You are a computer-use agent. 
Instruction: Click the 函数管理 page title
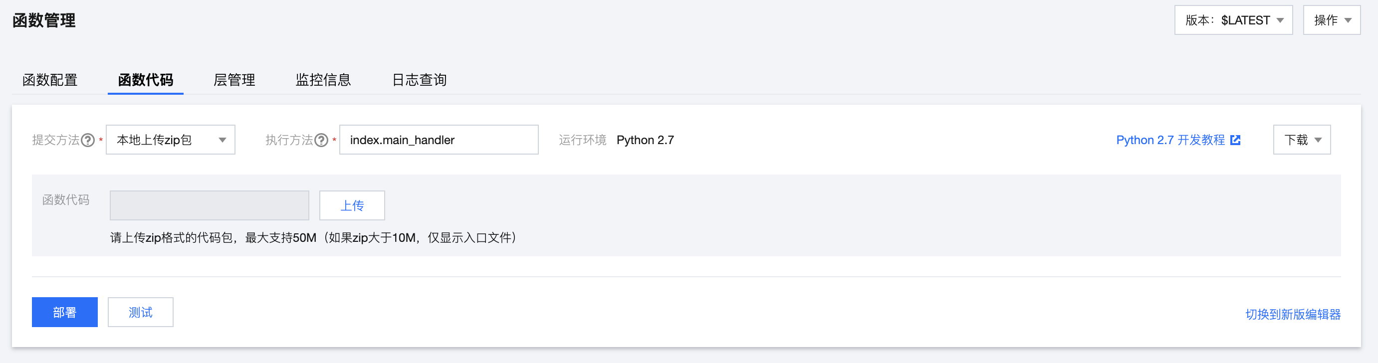click(44, 21)
